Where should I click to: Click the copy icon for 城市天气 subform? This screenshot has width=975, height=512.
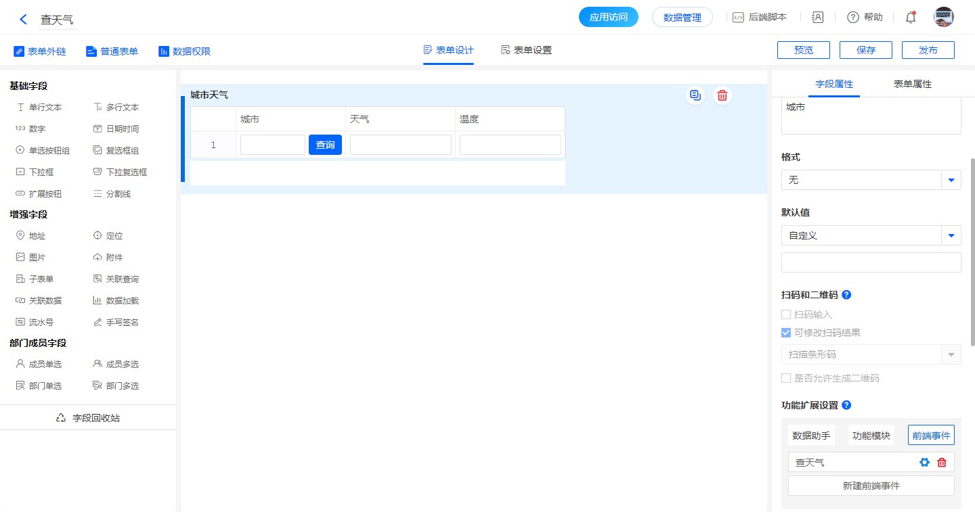(695, 95)
